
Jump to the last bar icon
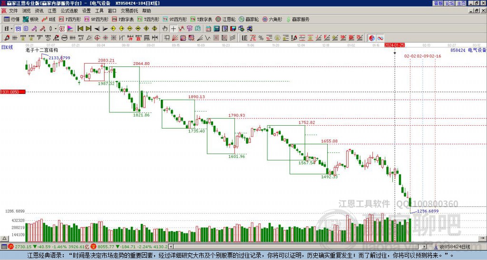point(88,29)
